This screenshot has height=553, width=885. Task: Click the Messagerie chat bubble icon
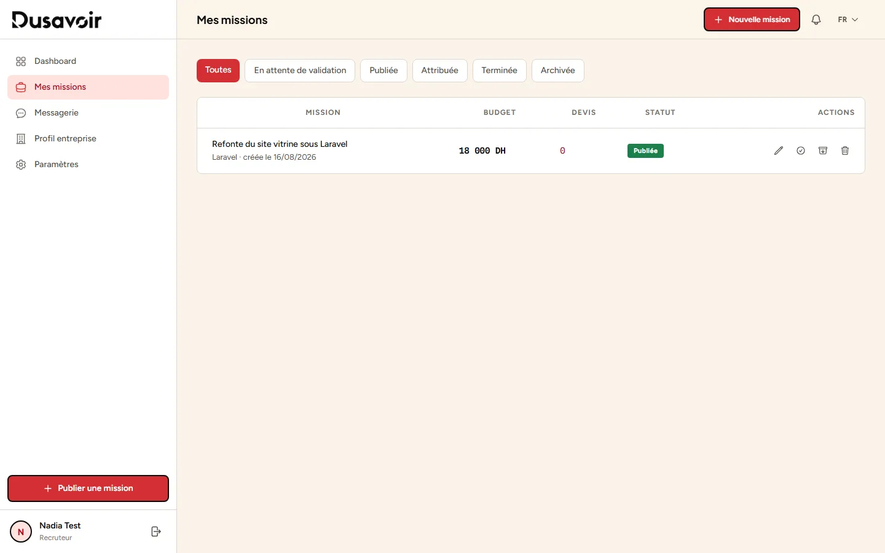21,113
